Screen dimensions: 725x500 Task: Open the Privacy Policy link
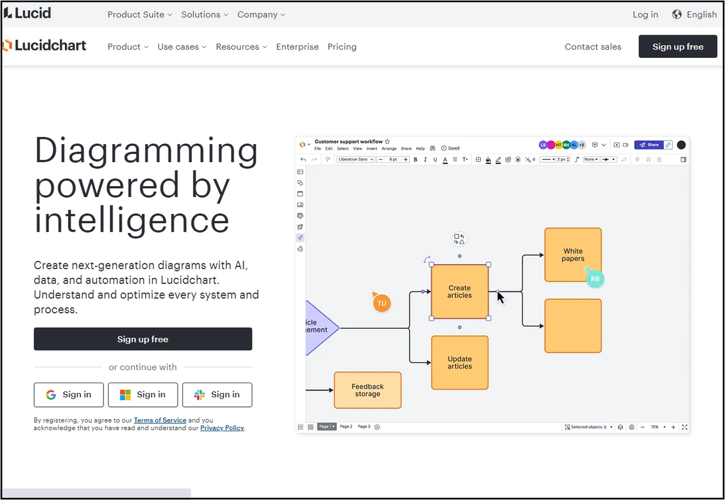click(222, 428)
